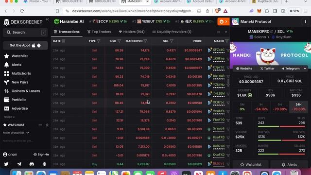Open maker address GFZxbG
311x175 pixels.
click(219, 50)
